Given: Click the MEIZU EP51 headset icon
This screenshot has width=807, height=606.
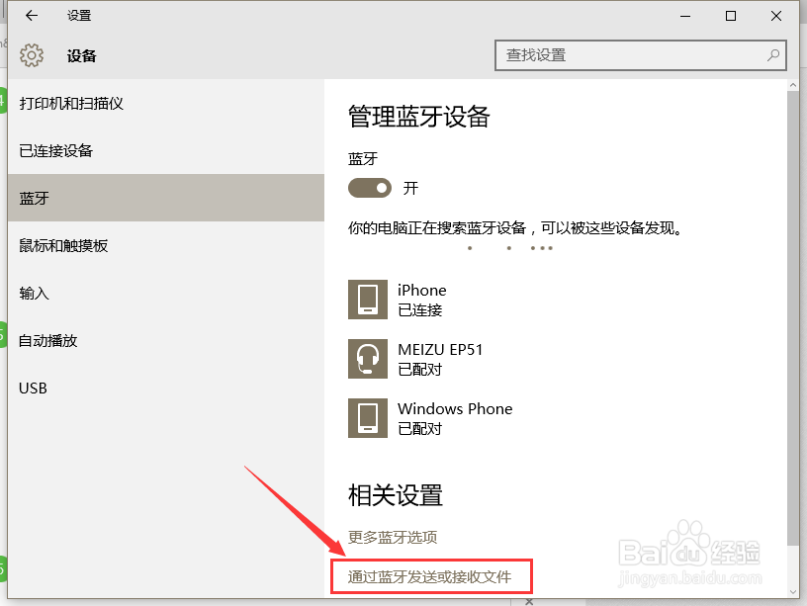Looking at the screenshot, I should [366, 358].
